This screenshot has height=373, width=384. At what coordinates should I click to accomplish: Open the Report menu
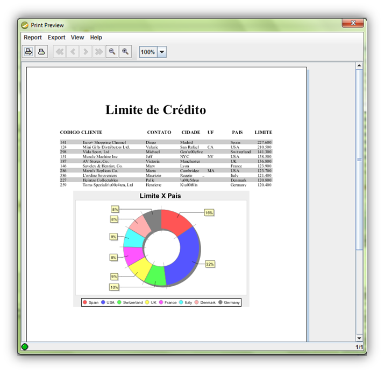(33, 38)
